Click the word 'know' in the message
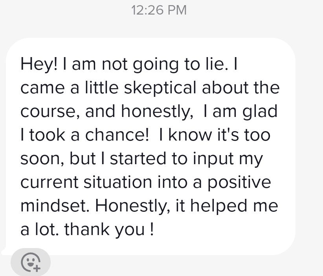 tap(190, 135)
